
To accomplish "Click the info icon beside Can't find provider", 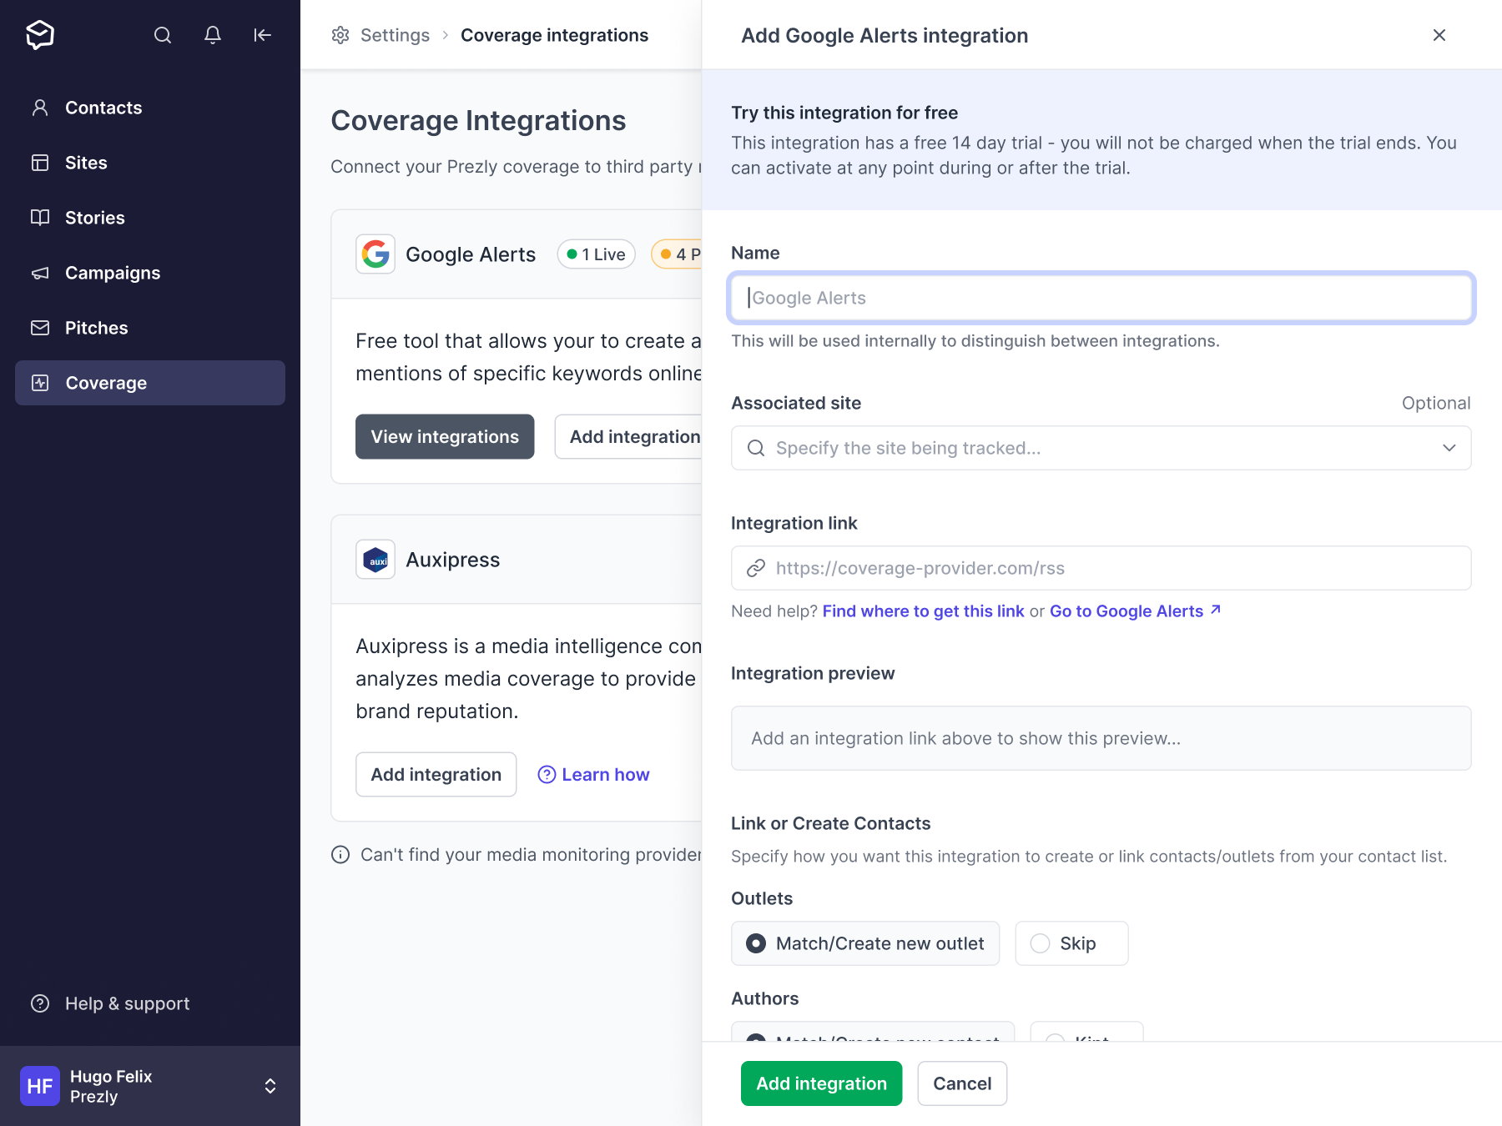I will [x=340, y=855].
